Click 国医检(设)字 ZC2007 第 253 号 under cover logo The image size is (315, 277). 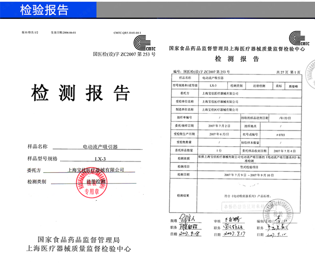pos(124,54)
